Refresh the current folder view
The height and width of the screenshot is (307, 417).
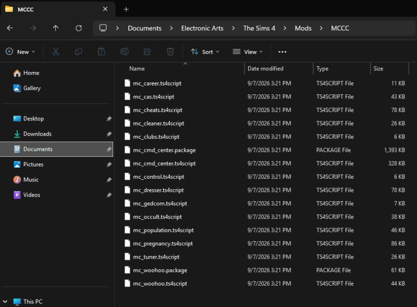click(79, 28)
